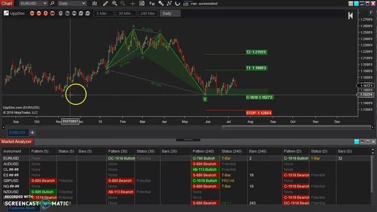Click the scroll right arrow under chart

[373, 127]
